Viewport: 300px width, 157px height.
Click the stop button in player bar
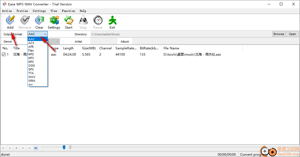(x=16, y=148)
